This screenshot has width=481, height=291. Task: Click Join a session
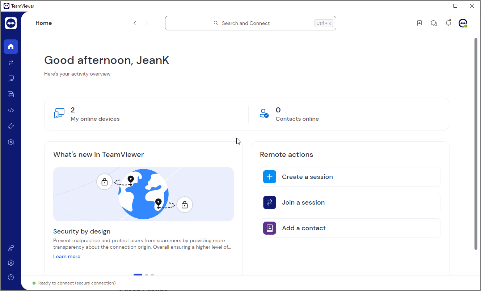pyautogui.click(x=350, y=202)
